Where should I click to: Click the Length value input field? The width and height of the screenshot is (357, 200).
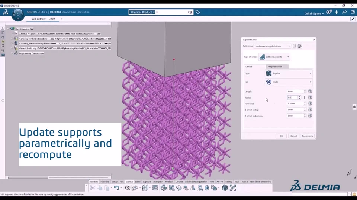tap(295, 91)
